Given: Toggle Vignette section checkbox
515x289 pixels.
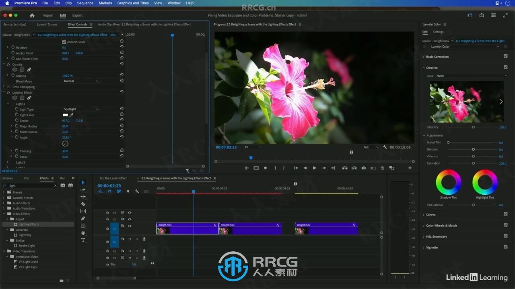Looking at the screenshot, I should tap(505, 247).
